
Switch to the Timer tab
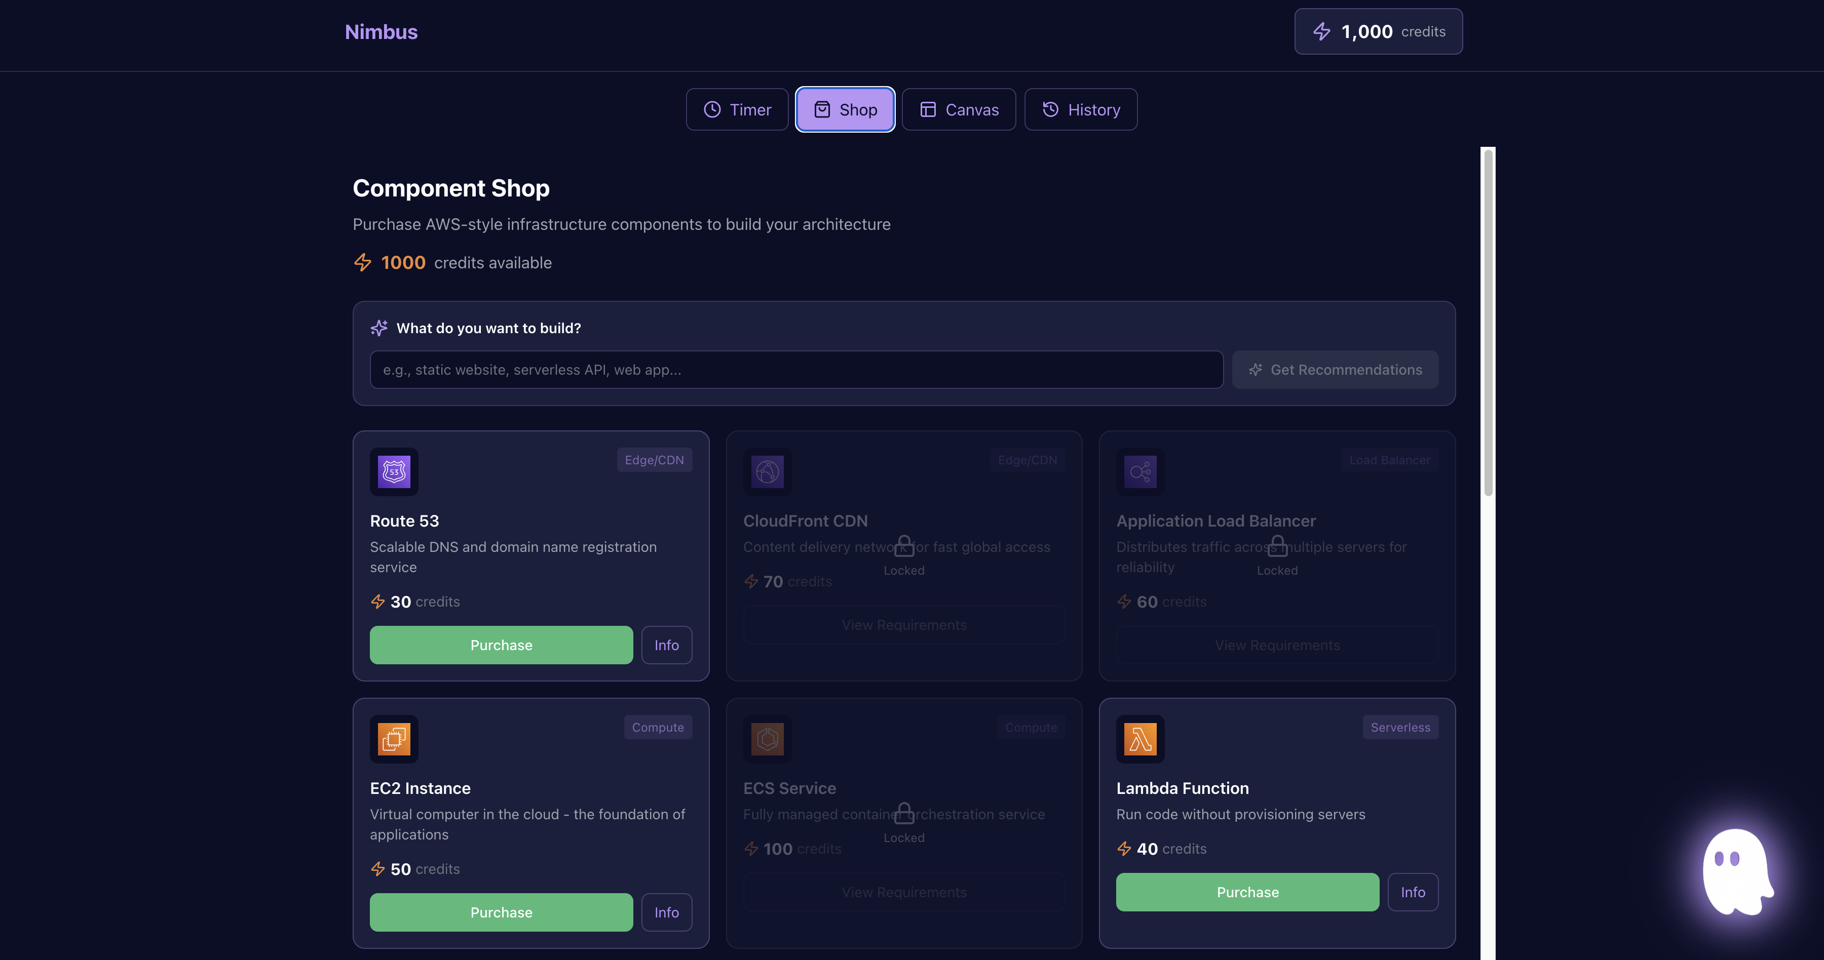736,110
